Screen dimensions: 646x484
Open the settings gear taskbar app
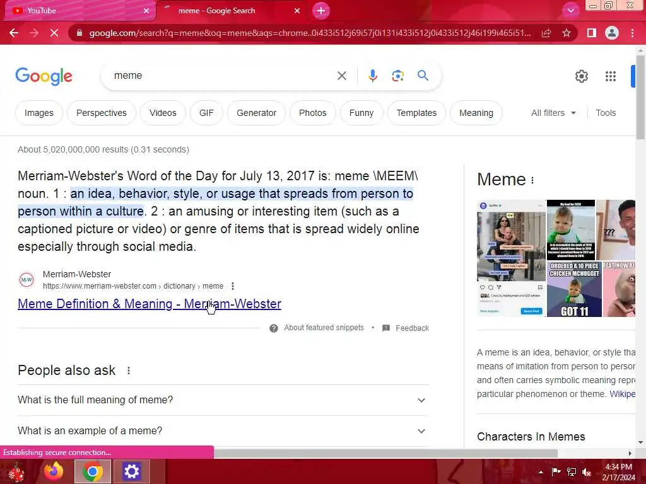[131, 471]
